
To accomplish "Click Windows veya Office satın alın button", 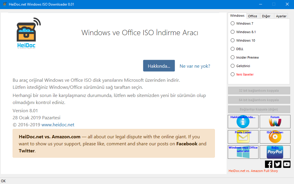I will click(243, 152).
